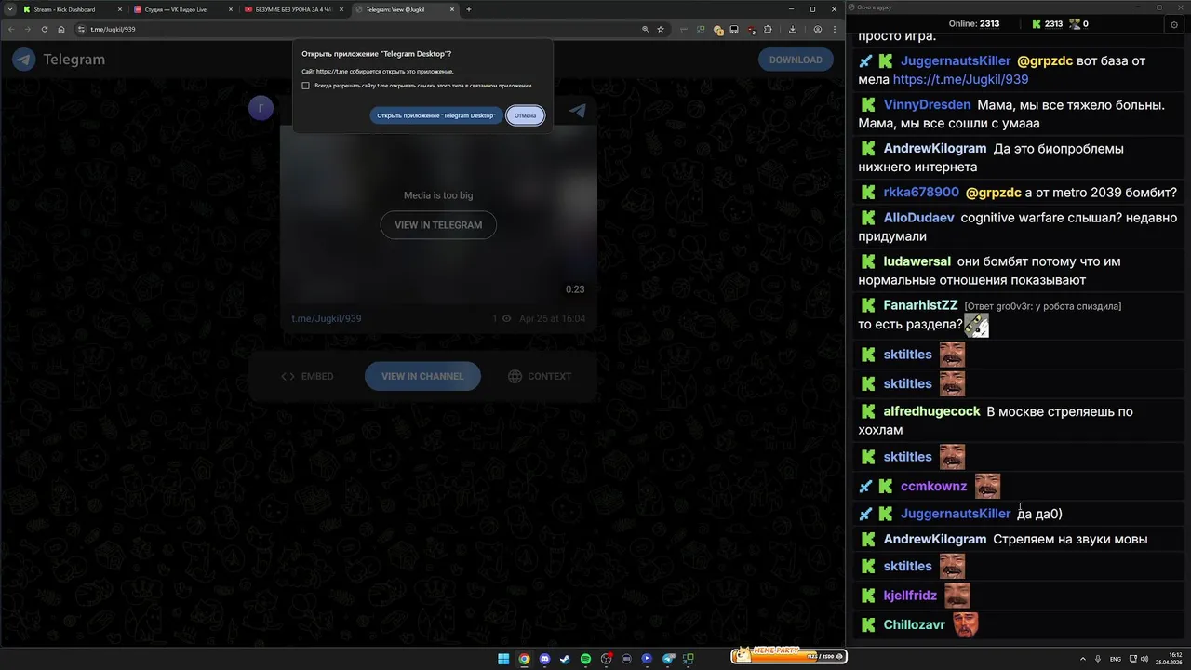Open the https://t.me/Jugkil/939 link in chat

(x=960, y=79)
